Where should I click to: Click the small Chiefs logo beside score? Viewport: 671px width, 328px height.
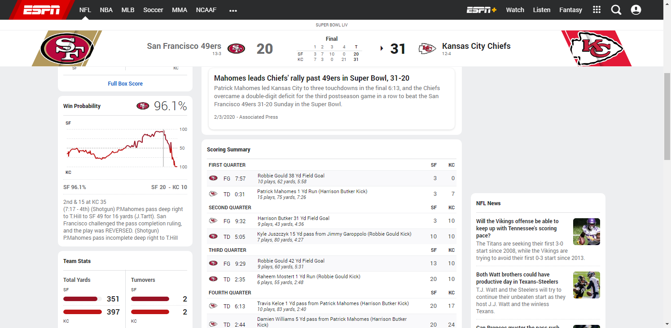(x=427, y=48)
